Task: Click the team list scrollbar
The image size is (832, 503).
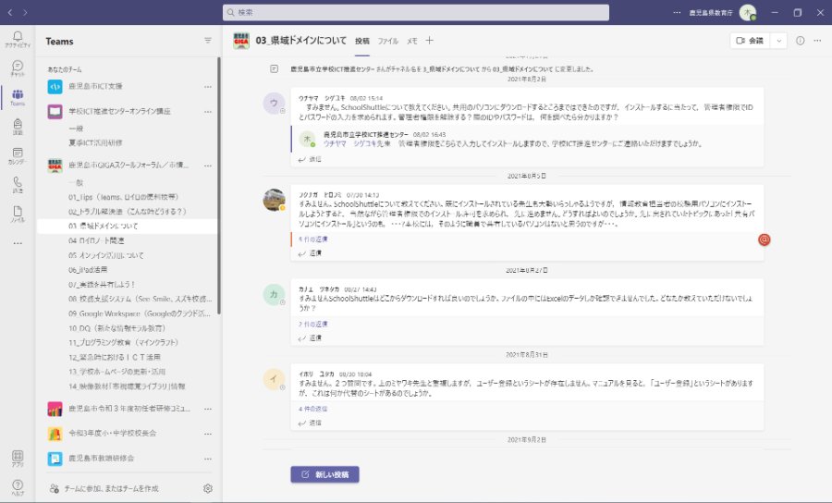Action: tap(218, 186)
